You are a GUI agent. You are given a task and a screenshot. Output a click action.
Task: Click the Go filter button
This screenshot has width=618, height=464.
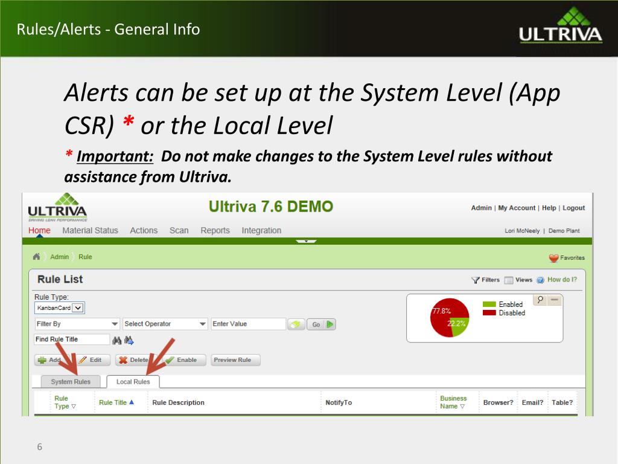point(321,324)
